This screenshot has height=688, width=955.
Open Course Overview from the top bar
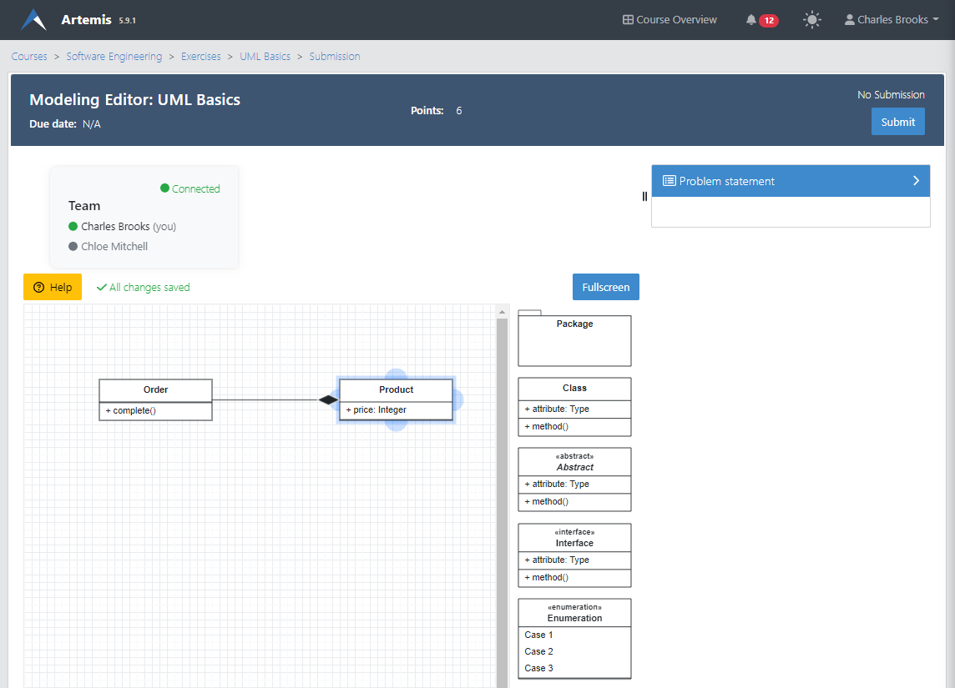click(x=669, y=19)
